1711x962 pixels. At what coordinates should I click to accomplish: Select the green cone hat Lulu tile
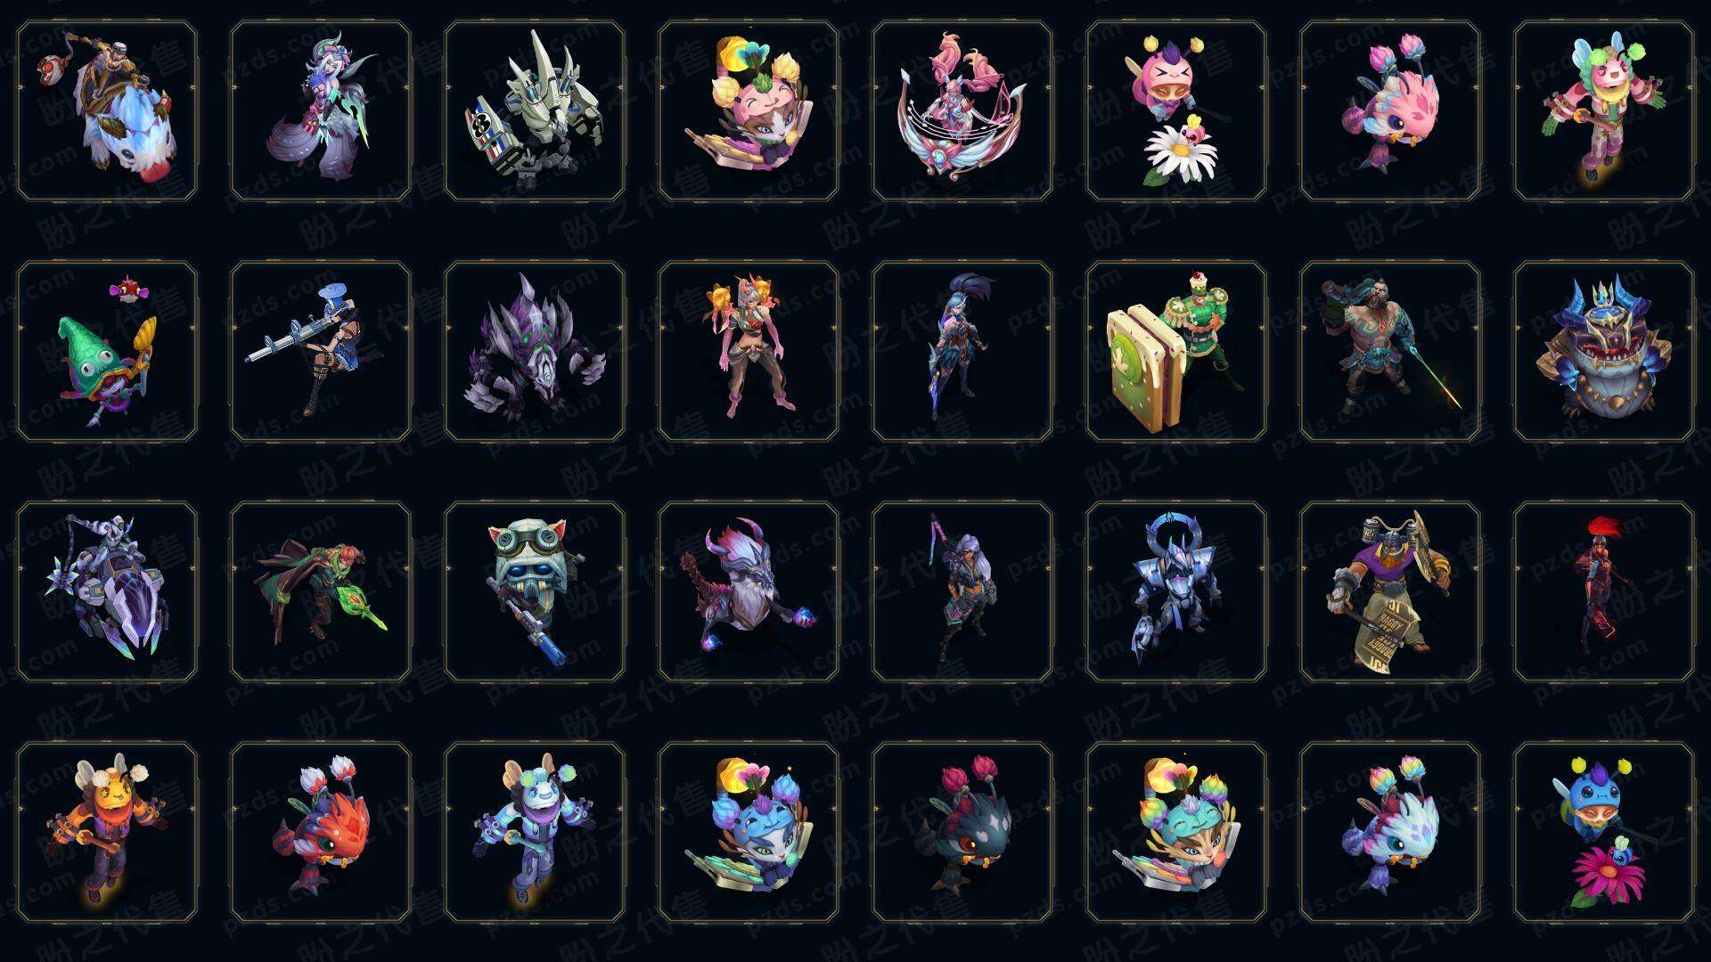[107, 351]
